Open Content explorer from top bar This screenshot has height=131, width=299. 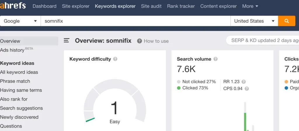[218, 6]
